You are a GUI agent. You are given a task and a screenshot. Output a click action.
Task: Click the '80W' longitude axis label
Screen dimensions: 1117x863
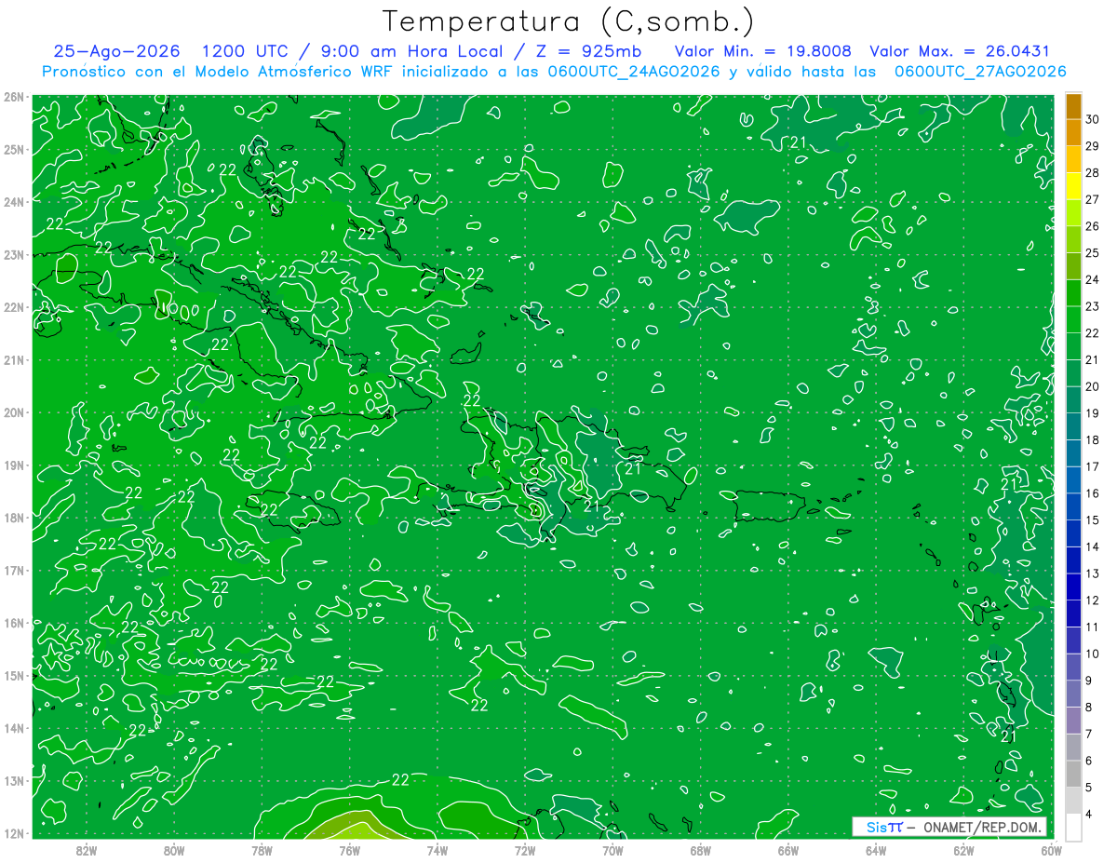click(174, 849)
